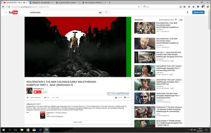The image size is (211, 133).
Task: Click the main video player area
Action: (78, 47)
